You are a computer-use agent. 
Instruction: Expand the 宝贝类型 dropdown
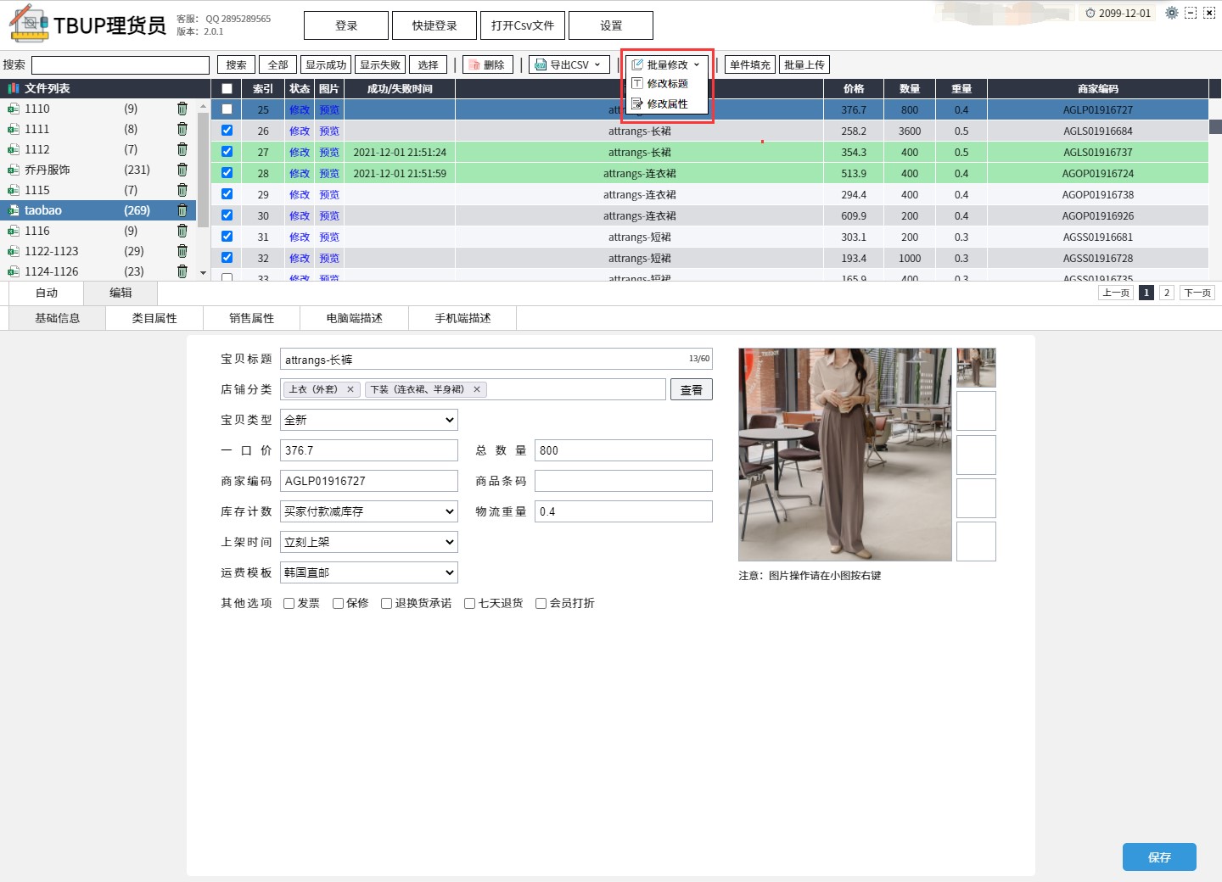(369, 420)
